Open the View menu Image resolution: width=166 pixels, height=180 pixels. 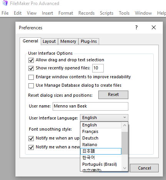32,13
